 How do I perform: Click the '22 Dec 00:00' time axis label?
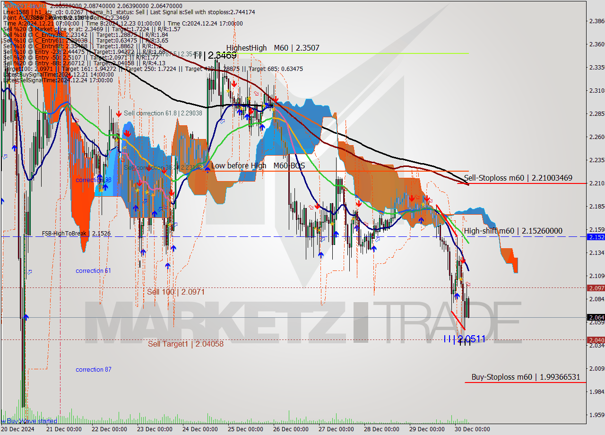(109, 429)
